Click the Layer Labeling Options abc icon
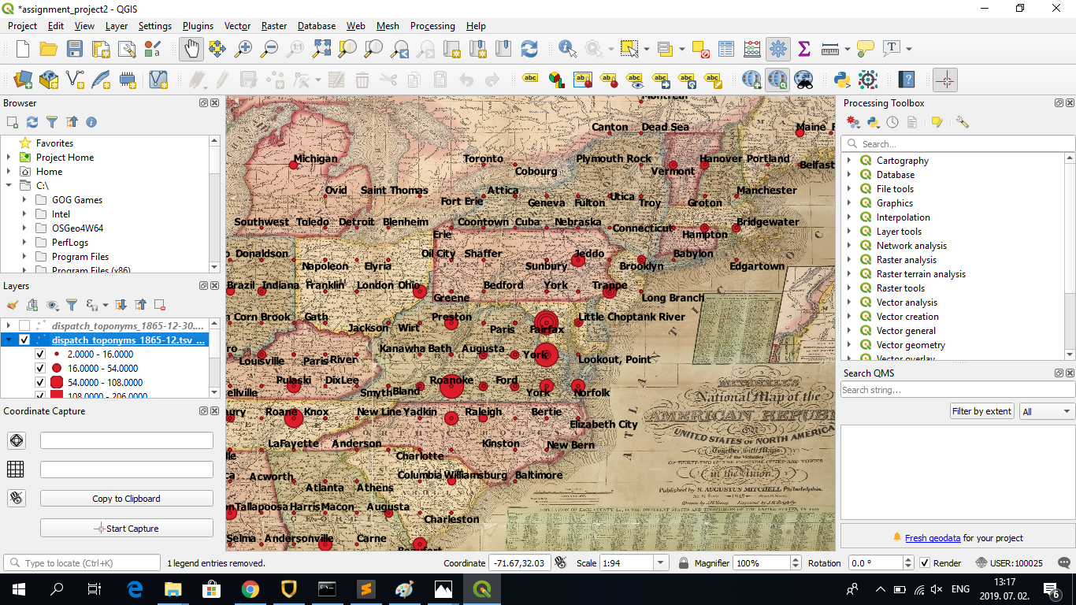1076x605 pixels. [531, 80]
